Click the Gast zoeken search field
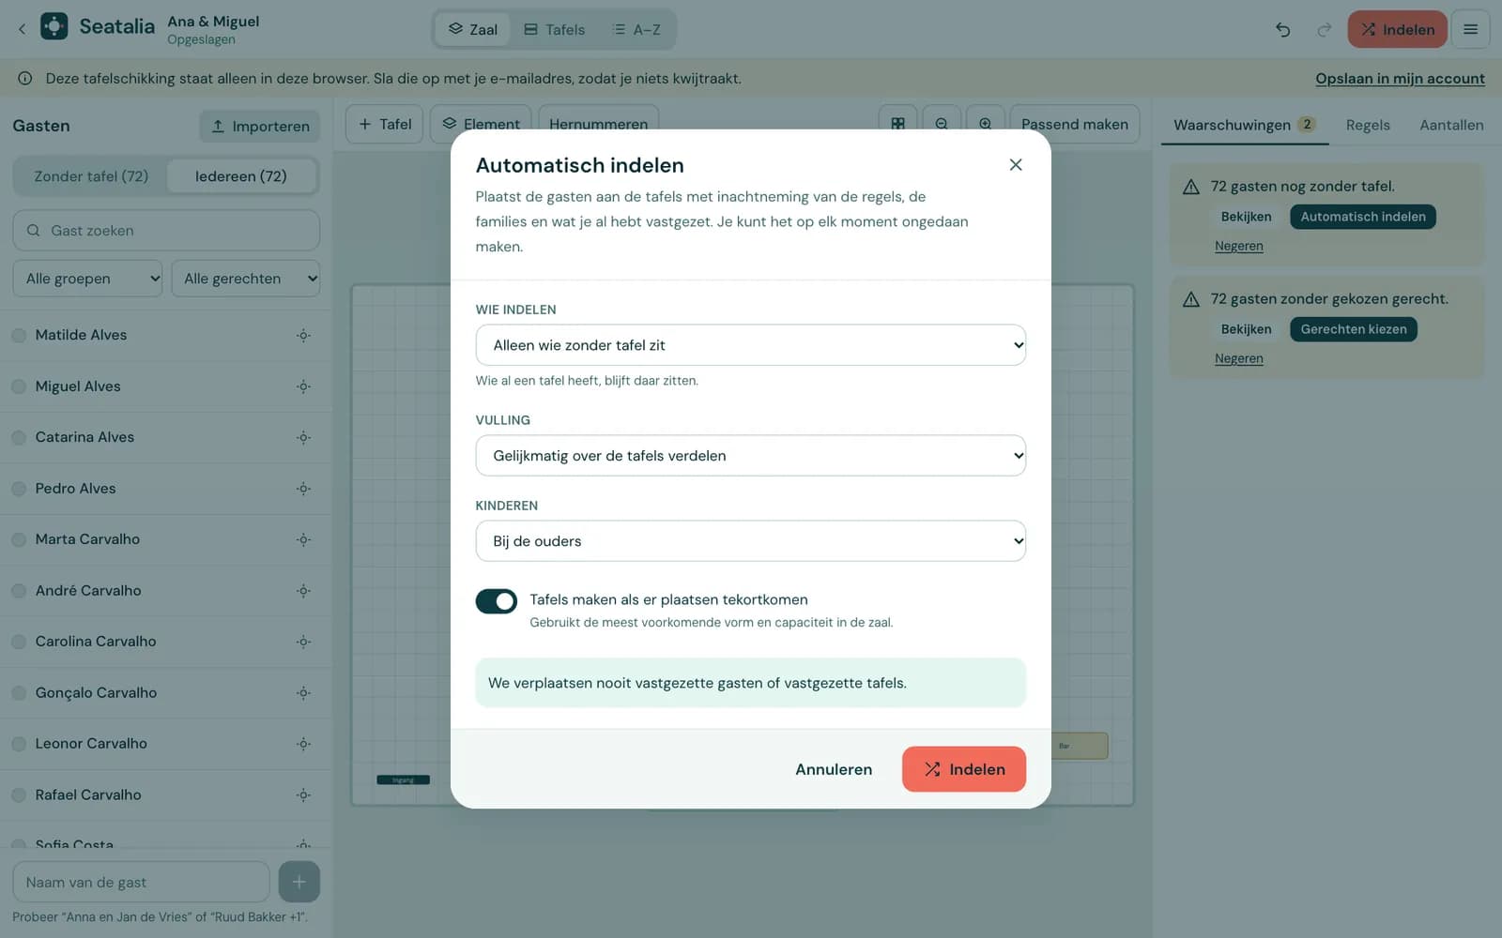Screen dimensions: 1502x938 click(x=166, y=231)
